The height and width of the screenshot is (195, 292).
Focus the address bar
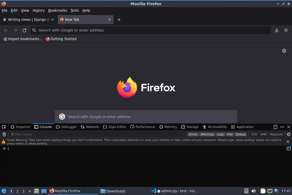[x=151, y=30]
